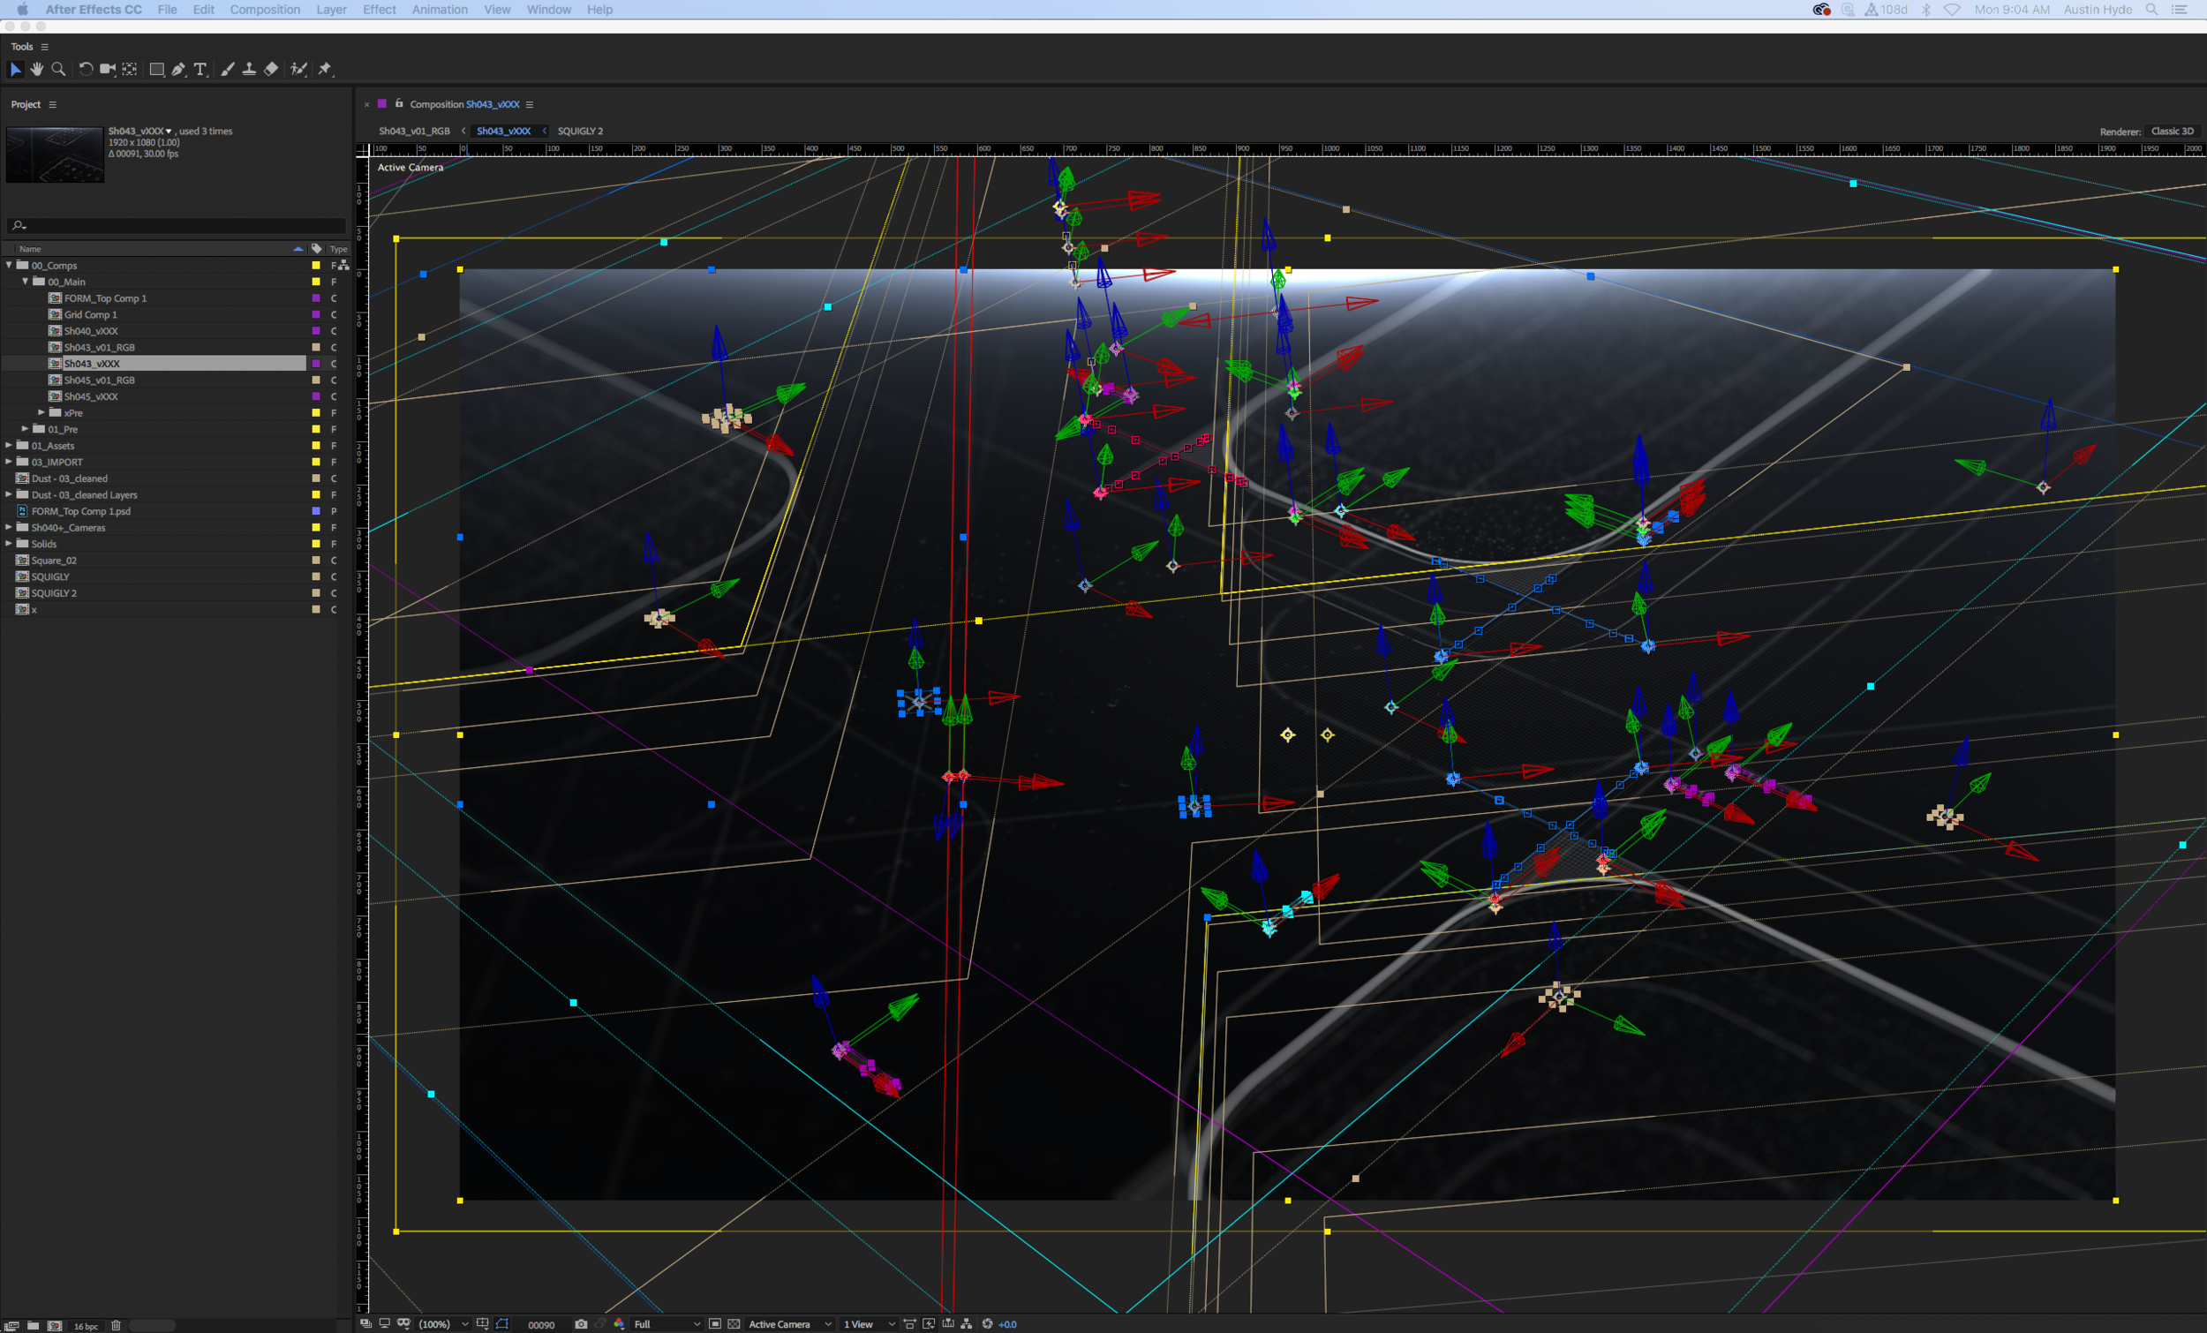Image resolution: width=2207 pixels, height=1333 pixels.
Task: Click the Always Preview This View icon
Action: (x=365, y=1324)
